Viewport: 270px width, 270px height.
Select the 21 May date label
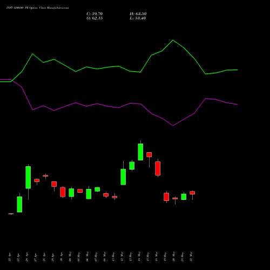point(183,256)
